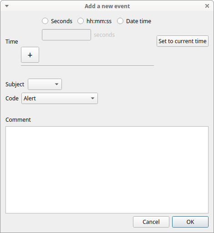Click the Add a new event title bar

coord(107,6)
